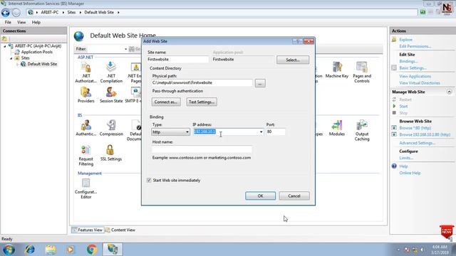This screenshot has width=456, height=256.
Task: Open Basic Settings... action link
Action: pyautogui.click(x=413, y=68)
